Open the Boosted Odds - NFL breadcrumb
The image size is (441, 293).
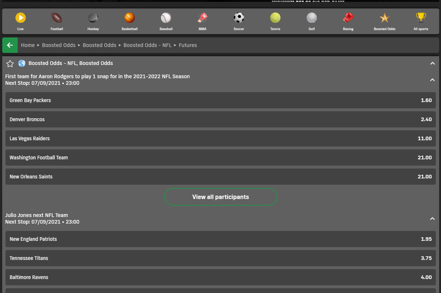pos(148,45)
